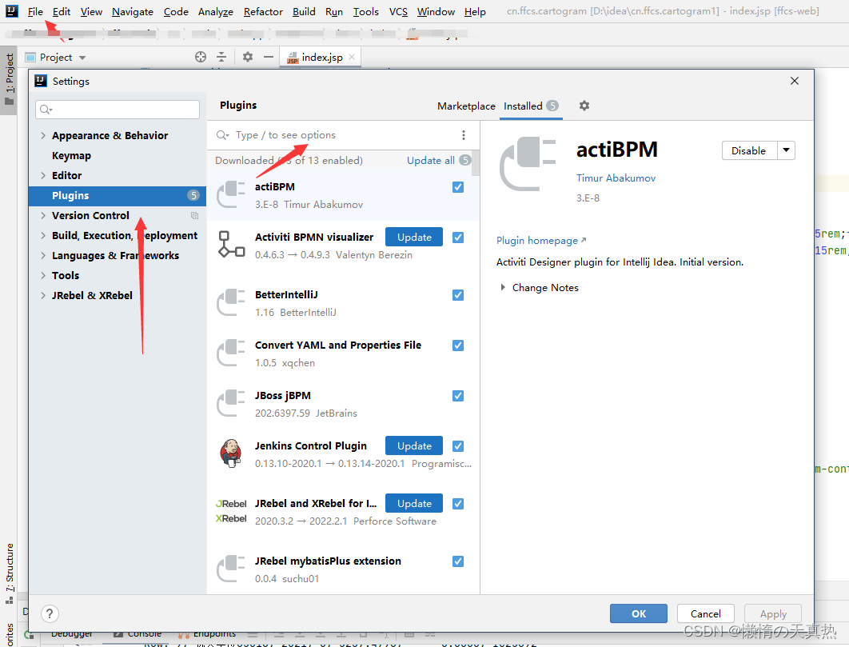This screenshot has height=647, width=849.
Task: Click the JRebel XRebel plugin logo
Action: (x=231, y=511)
